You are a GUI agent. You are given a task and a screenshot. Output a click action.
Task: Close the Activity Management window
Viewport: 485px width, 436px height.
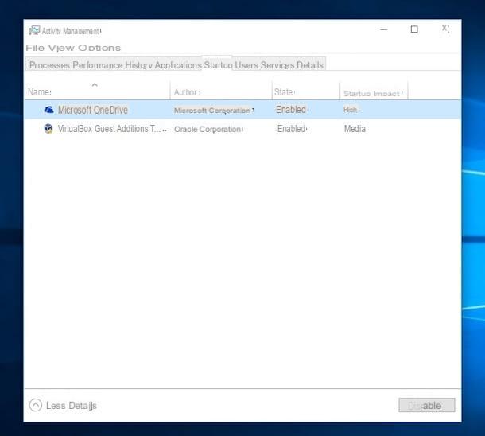[444, 29]
